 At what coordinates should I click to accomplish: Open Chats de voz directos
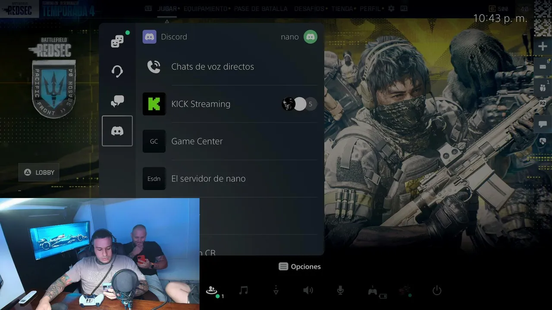[230, 67]
